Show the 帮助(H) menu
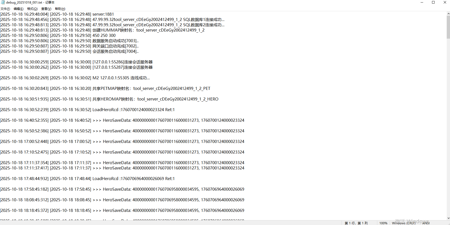The height and width of the screenshot is (225, 450). pos(60,9)
